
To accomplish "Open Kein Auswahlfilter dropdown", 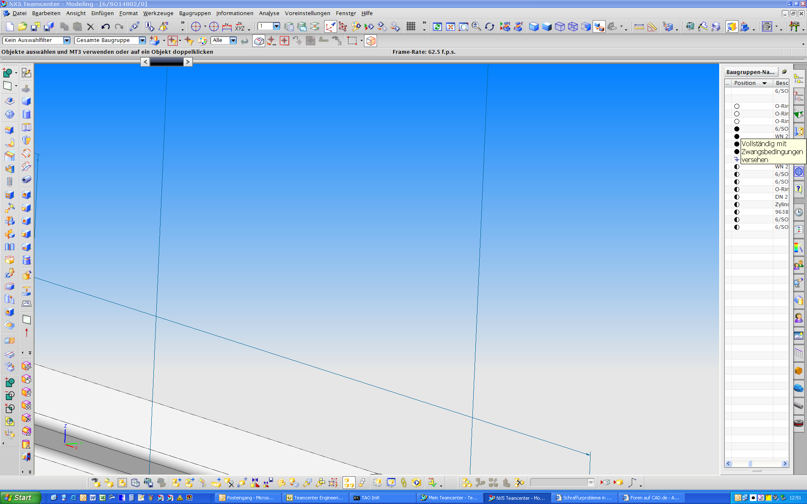I will pos(66,40).
